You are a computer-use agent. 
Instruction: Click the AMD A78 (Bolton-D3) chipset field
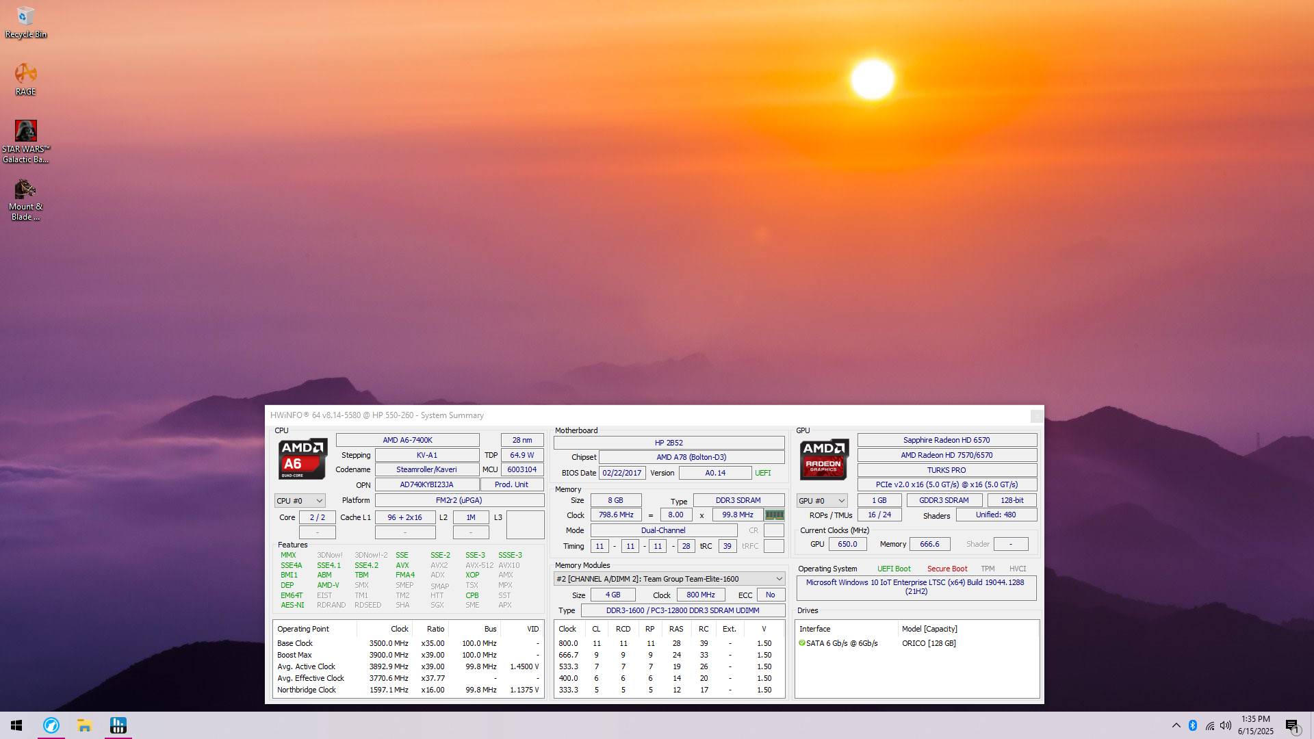(691, 457)
